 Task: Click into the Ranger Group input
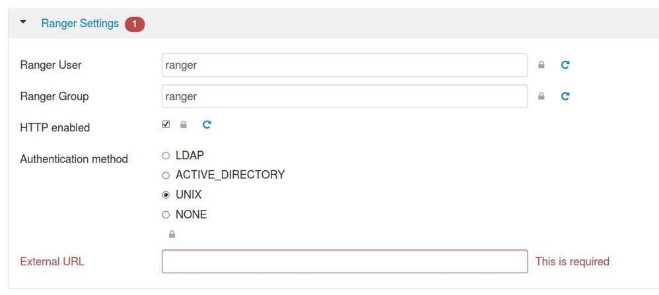[x=344, y=96]
